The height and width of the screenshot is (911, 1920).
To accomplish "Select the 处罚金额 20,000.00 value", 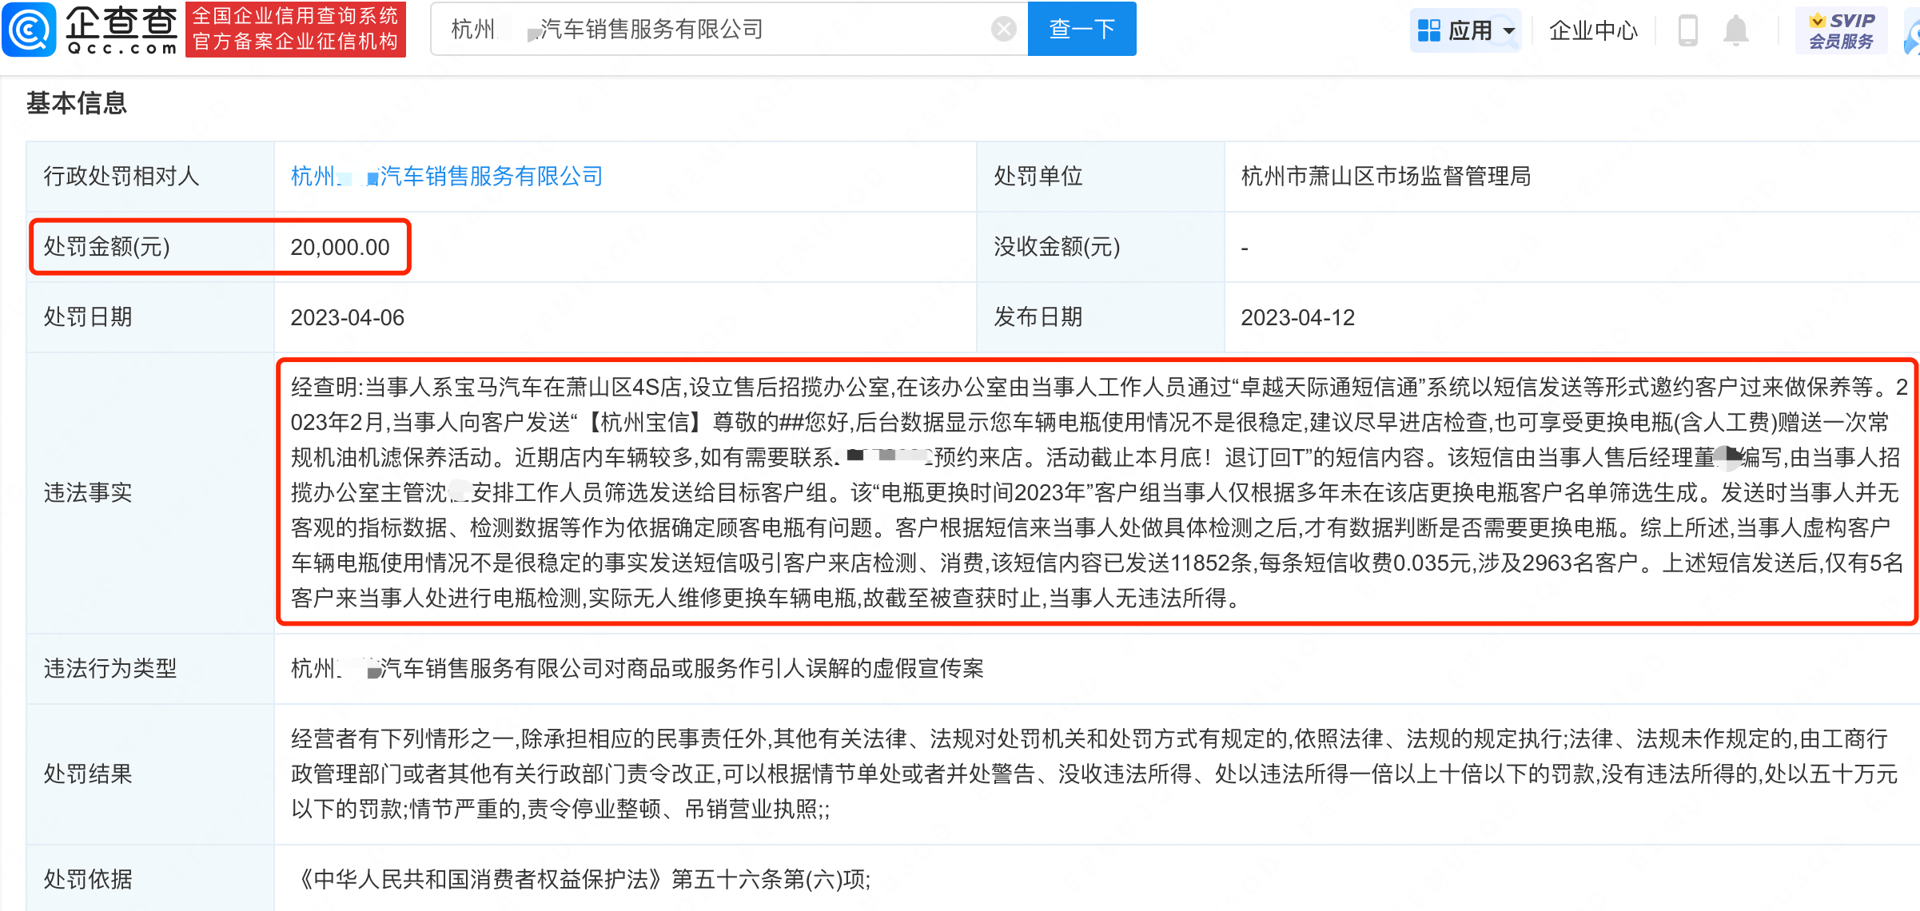I will [341, 247].
